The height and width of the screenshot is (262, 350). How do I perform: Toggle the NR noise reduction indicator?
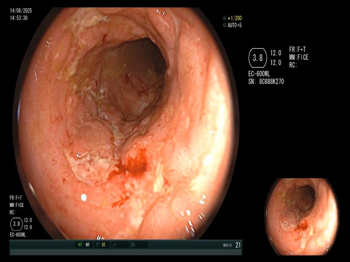(87, 245)
